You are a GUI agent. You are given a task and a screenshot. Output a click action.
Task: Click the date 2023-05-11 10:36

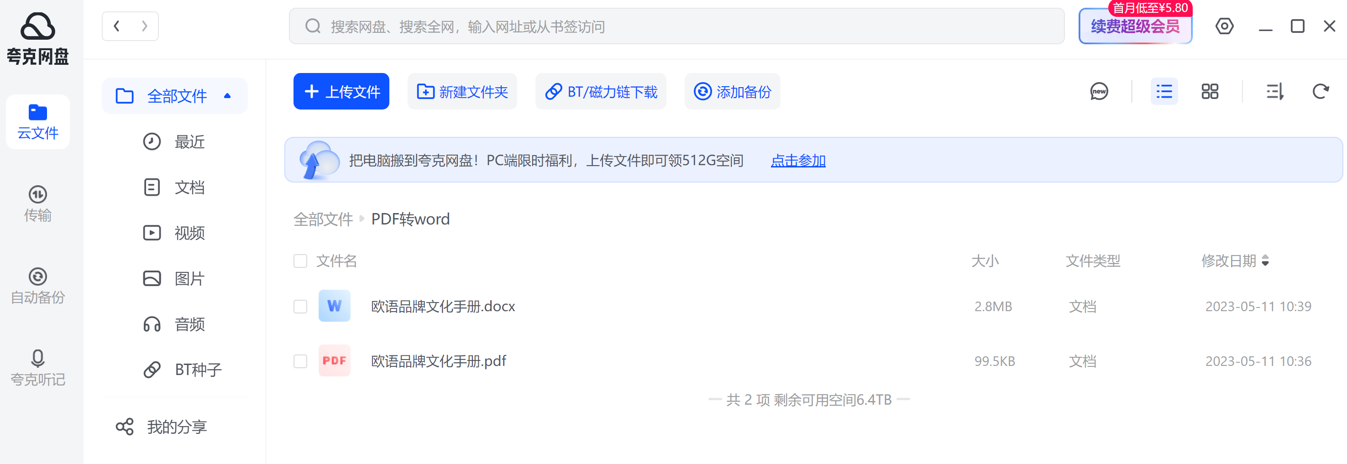click(x=1258, y=361)
